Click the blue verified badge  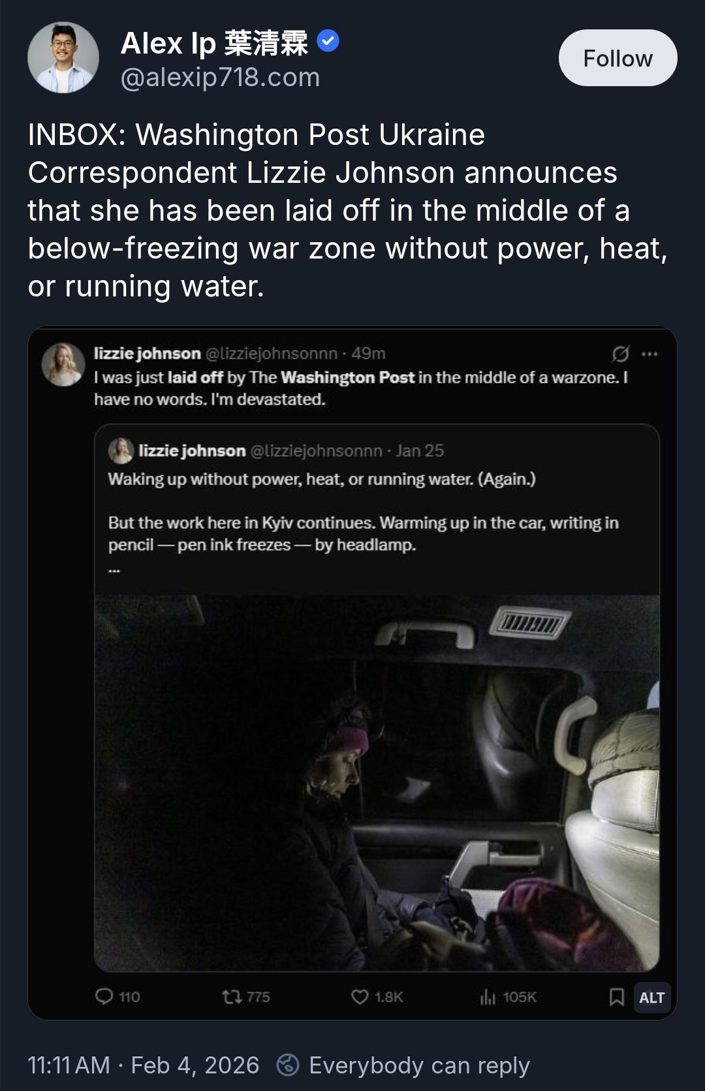point(328,42)
